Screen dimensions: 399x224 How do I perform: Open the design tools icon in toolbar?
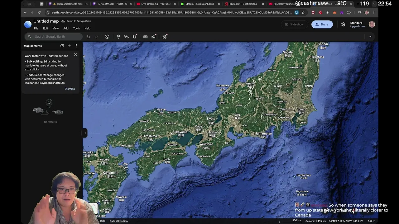[x=165, y=36]
